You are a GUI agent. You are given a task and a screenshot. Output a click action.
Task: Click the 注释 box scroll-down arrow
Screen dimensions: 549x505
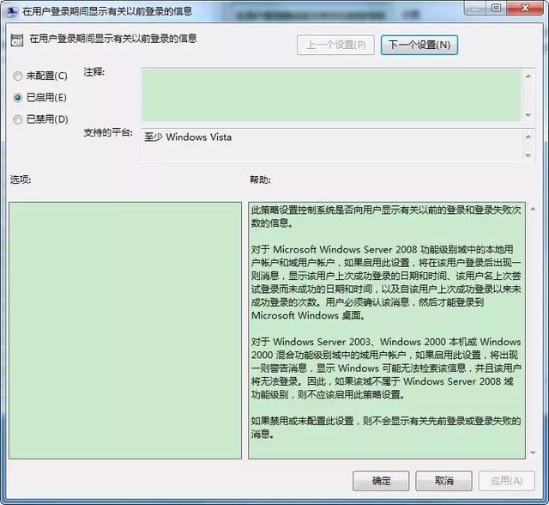point(529,114)
